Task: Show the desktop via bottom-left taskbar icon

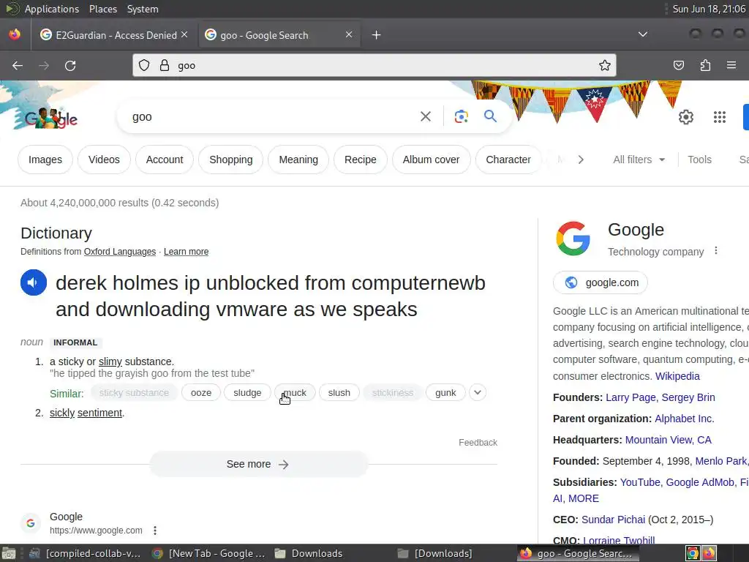Action: 9,553
